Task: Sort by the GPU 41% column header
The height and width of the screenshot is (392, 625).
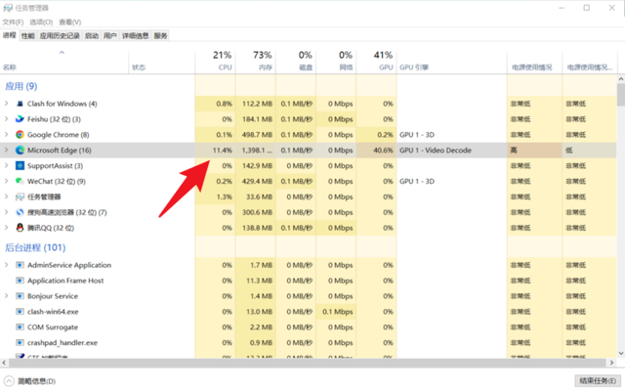Action: tap(376, 61)
